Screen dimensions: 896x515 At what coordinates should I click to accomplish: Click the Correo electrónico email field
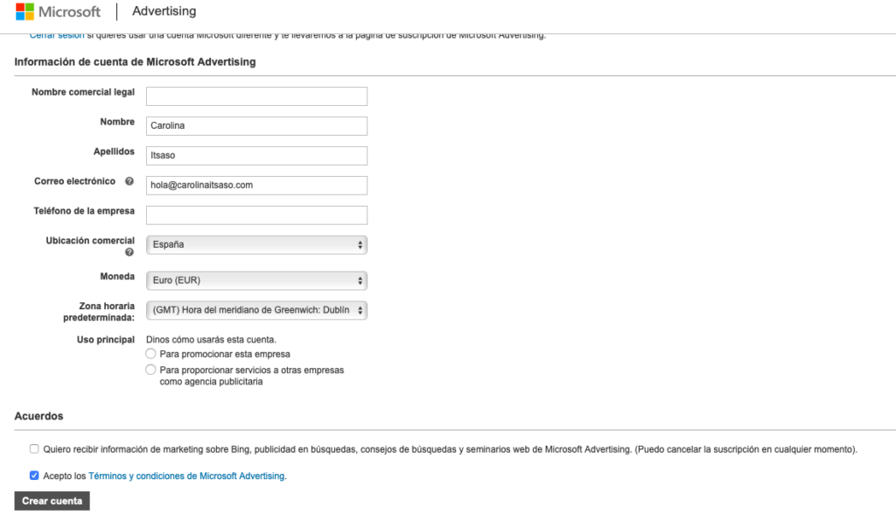(256, 185)
